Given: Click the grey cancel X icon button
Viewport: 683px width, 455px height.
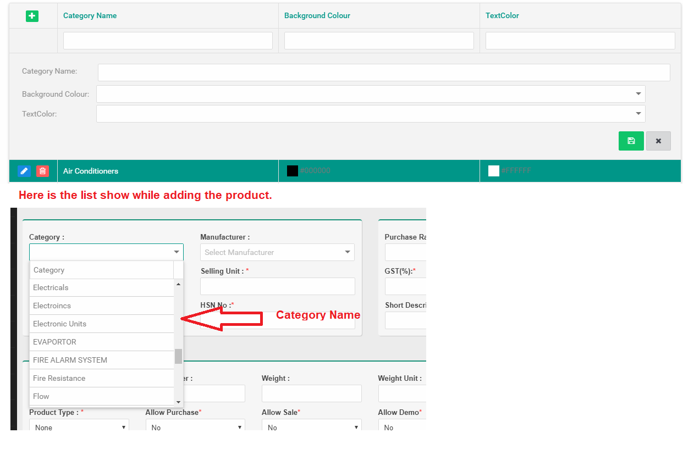Looking at the screenshot, I should (x=658, y=141).
